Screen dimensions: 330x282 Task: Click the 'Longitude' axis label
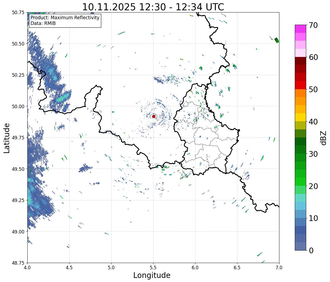[x=152, y=275]
